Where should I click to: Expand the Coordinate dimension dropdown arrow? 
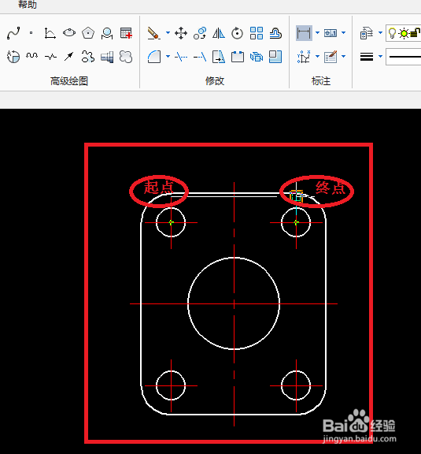pos(317,56)
